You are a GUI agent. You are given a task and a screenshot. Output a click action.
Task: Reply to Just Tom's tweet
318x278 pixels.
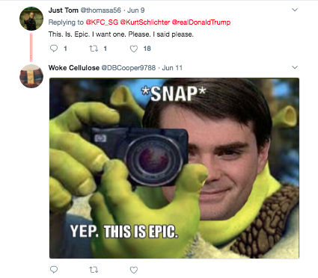coord(54,48)
